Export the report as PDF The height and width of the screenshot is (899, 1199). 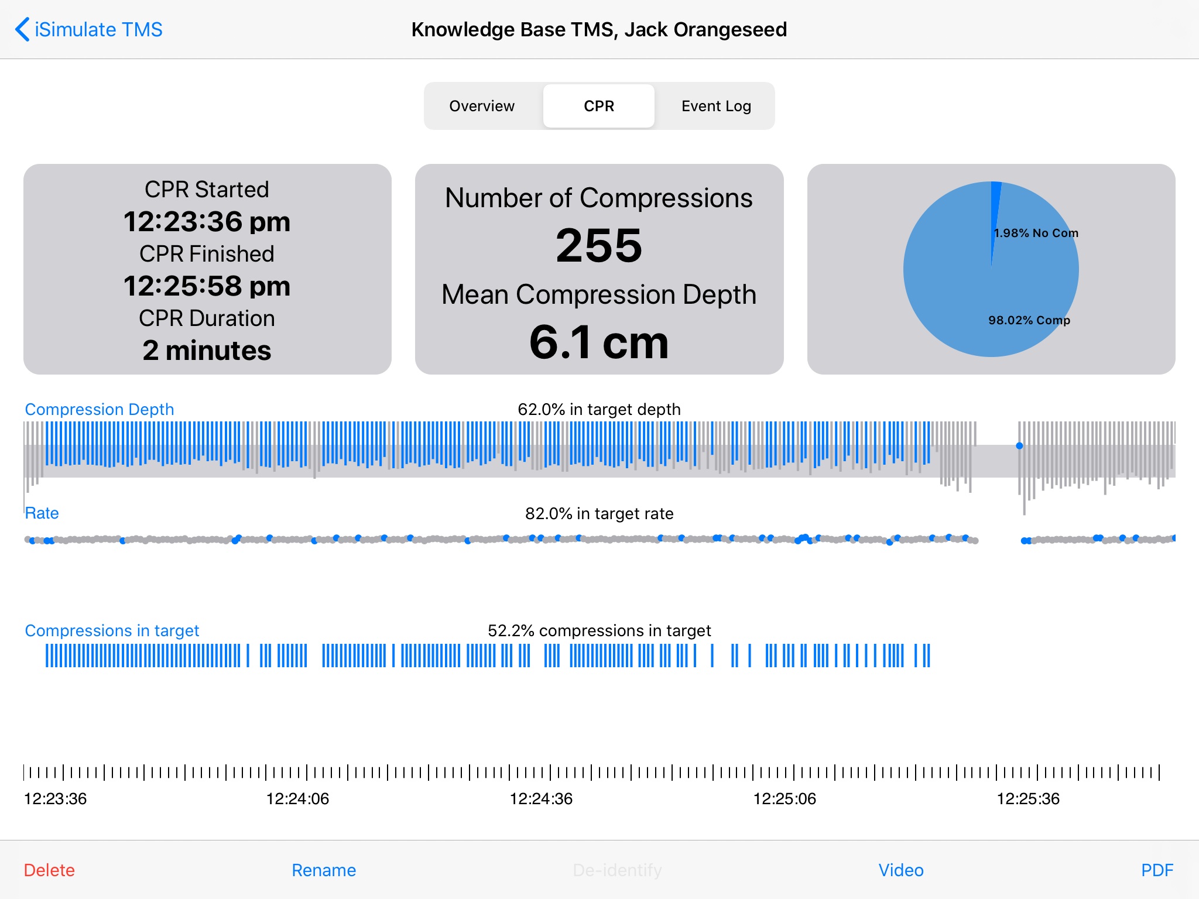1157,870
